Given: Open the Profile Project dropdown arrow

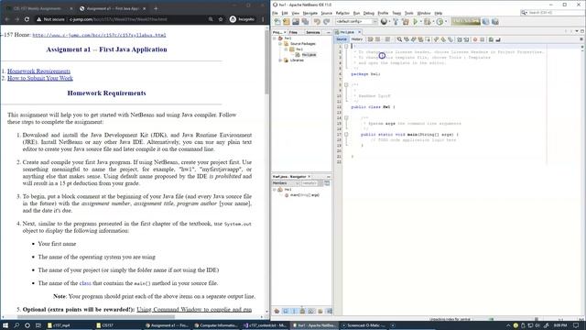Looking at the screenshot, I should 446,22.
